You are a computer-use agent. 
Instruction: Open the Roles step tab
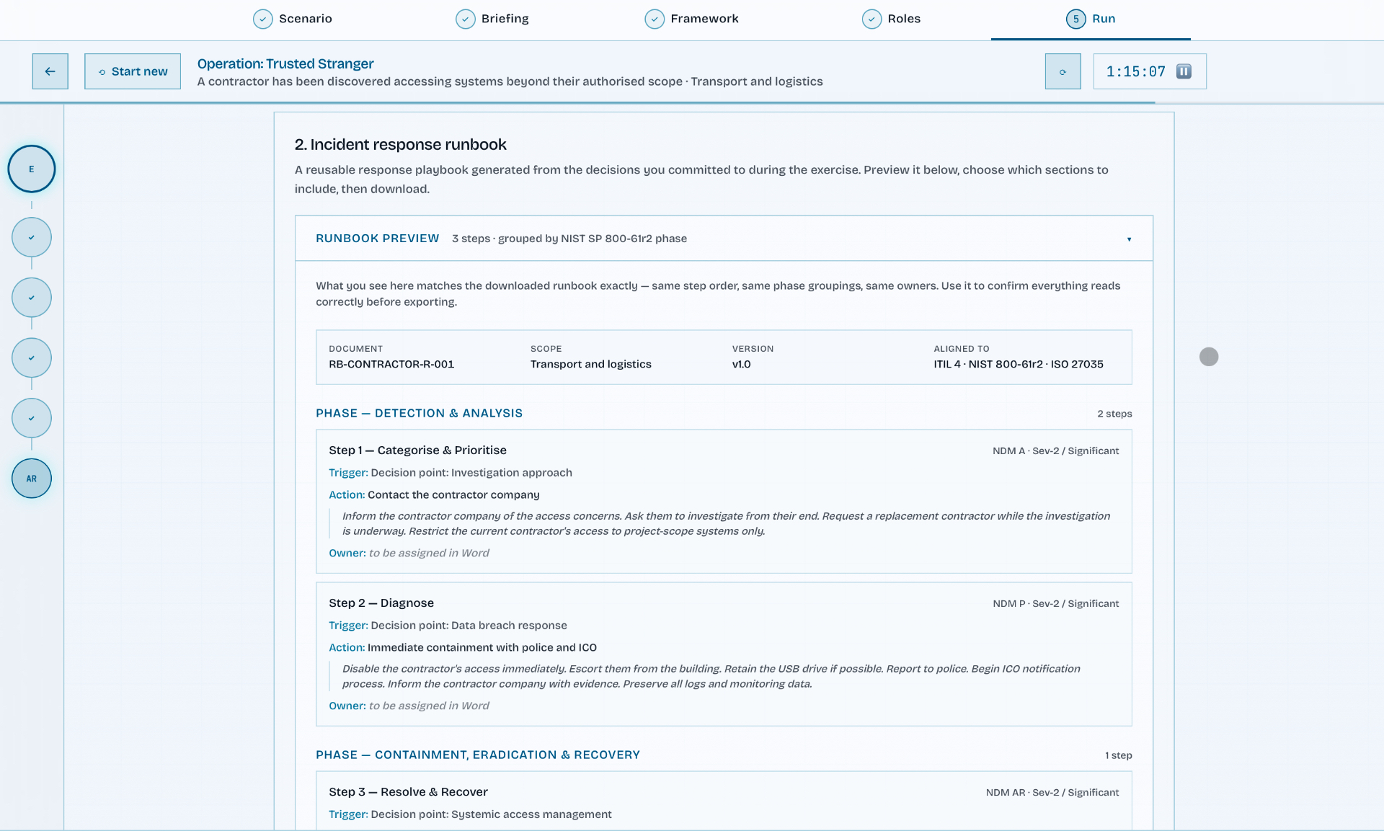coord(892,19)
